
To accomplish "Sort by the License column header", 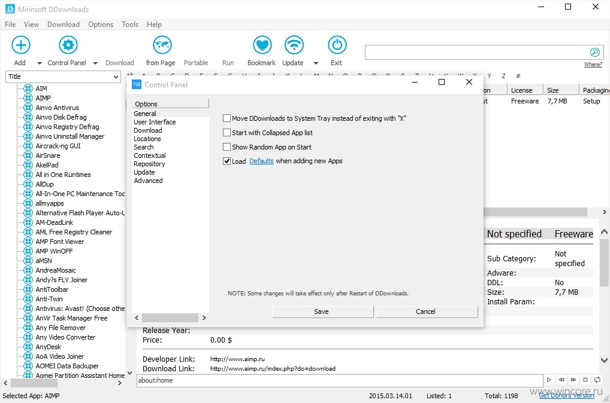I will tap(525, 90).
